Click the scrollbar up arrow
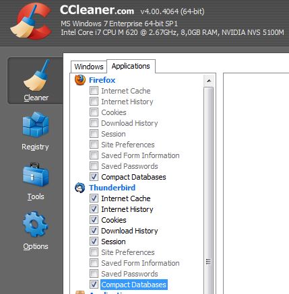This screenshot has height=294, width=289. click(209, 81)
